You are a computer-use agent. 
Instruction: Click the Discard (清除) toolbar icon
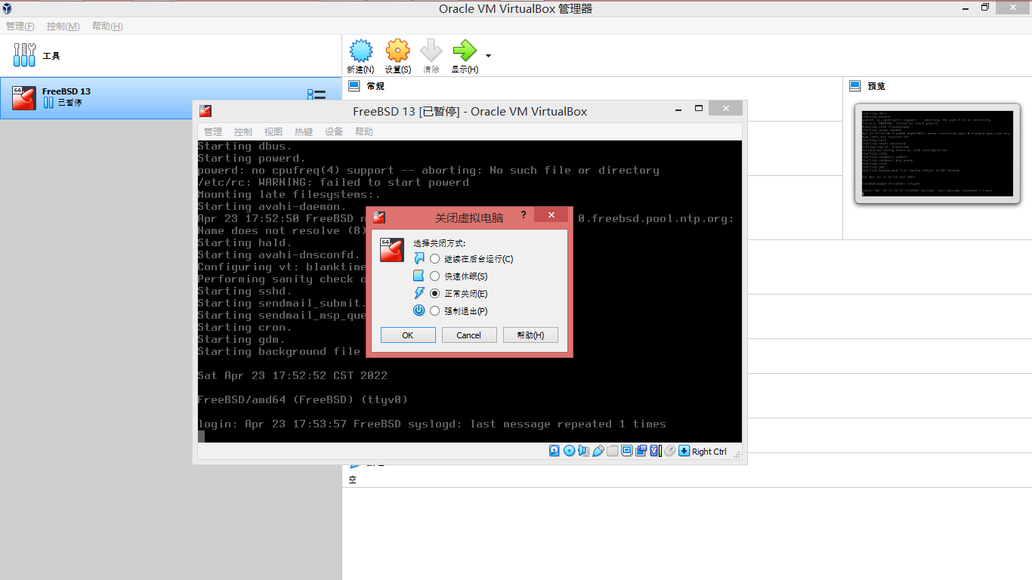tap(431, 51)
